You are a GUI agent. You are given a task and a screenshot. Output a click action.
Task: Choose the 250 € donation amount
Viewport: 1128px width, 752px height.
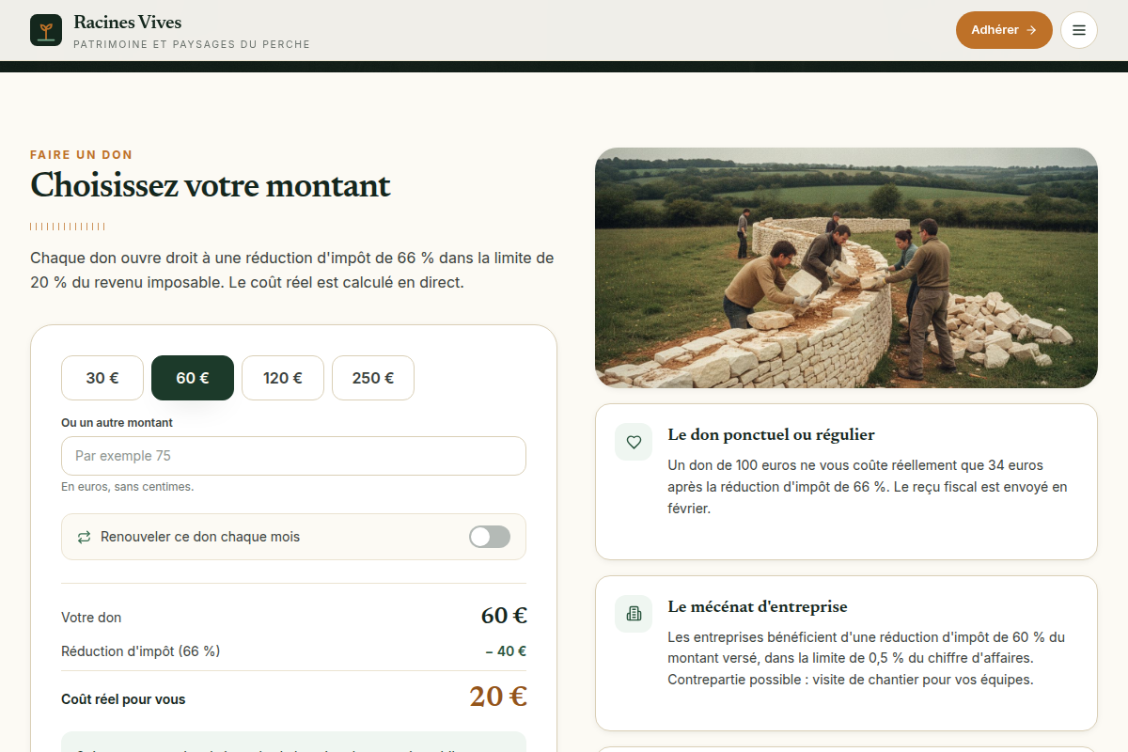point(373,378)
